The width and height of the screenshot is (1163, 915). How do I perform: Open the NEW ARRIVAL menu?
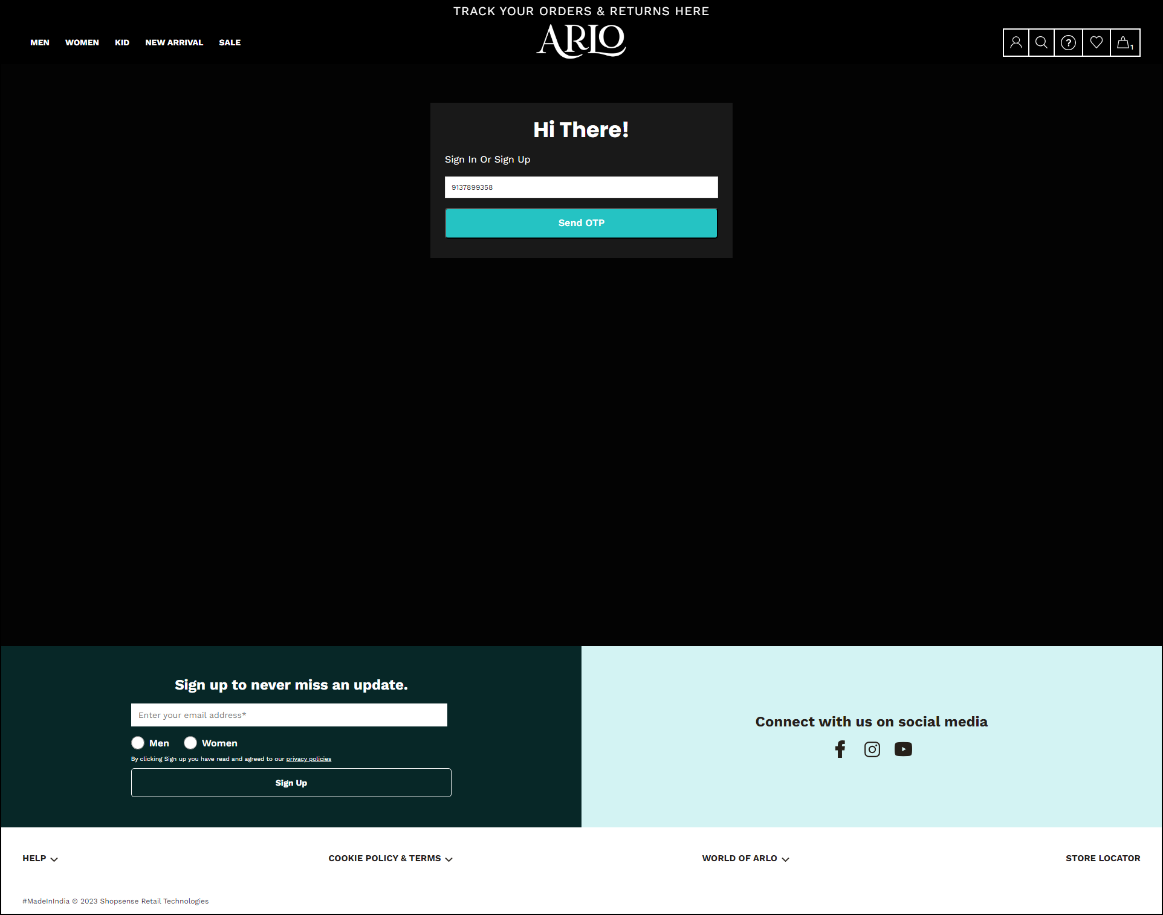[x=174, y=42]
